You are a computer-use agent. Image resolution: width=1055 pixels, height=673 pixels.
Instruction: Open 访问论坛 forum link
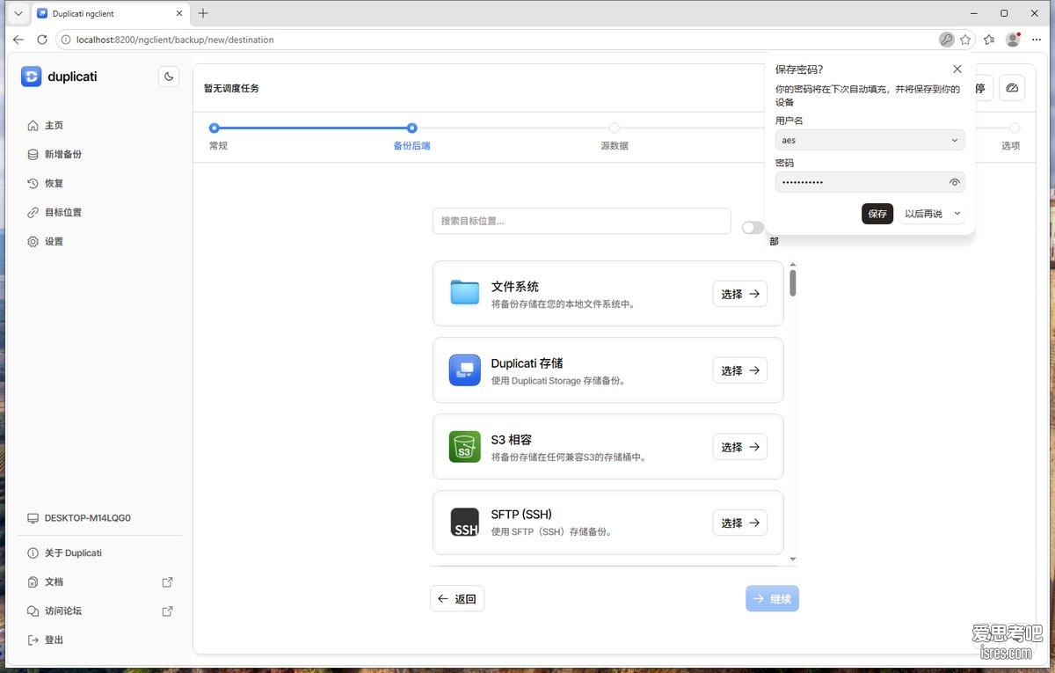(x=99, y=611)
